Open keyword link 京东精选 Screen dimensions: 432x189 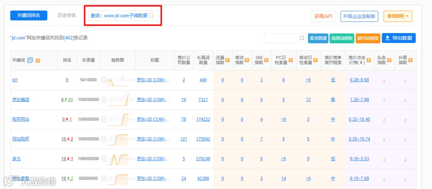(21, 100)
